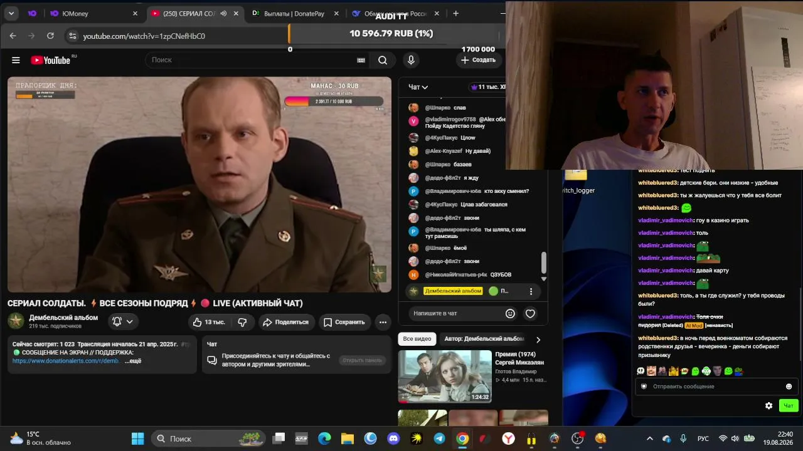This screenshot has height=451, width=803.
Task: Open Microsoft Edge from the taskbar
Action: (324, 438)
